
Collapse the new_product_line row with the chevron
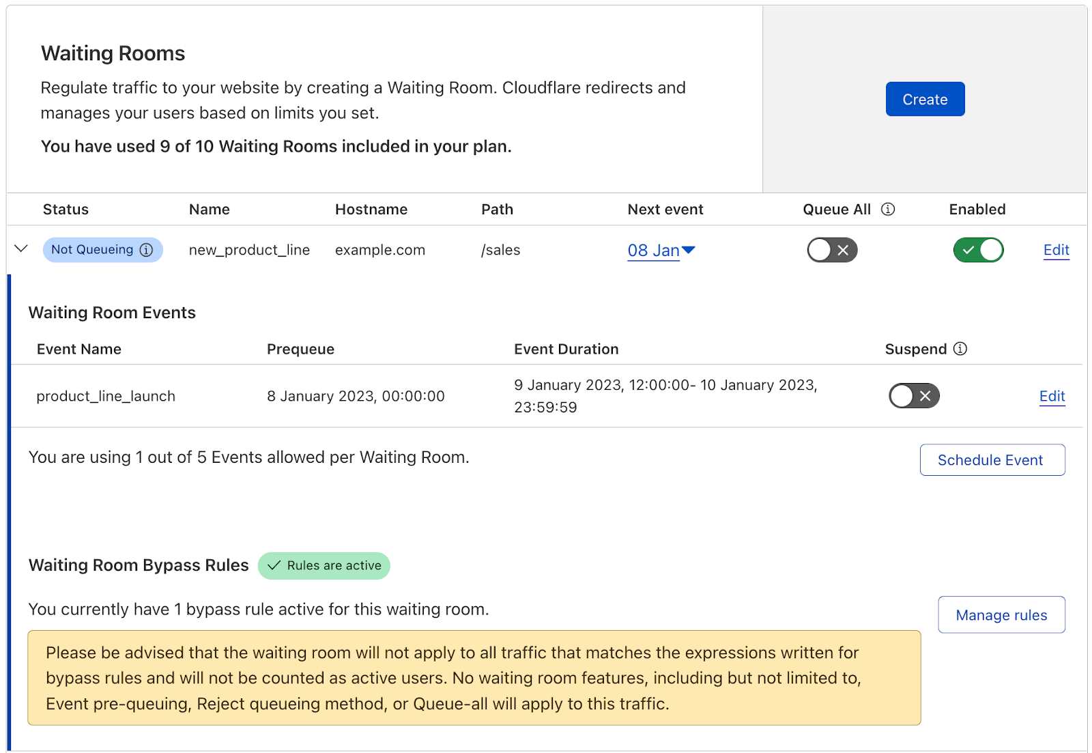(x=21, y=249)
